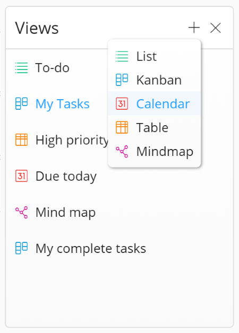The width and height of the screenshot is (239, 333).
Task: Click the green List icon in dropdown
Action: 122,56
